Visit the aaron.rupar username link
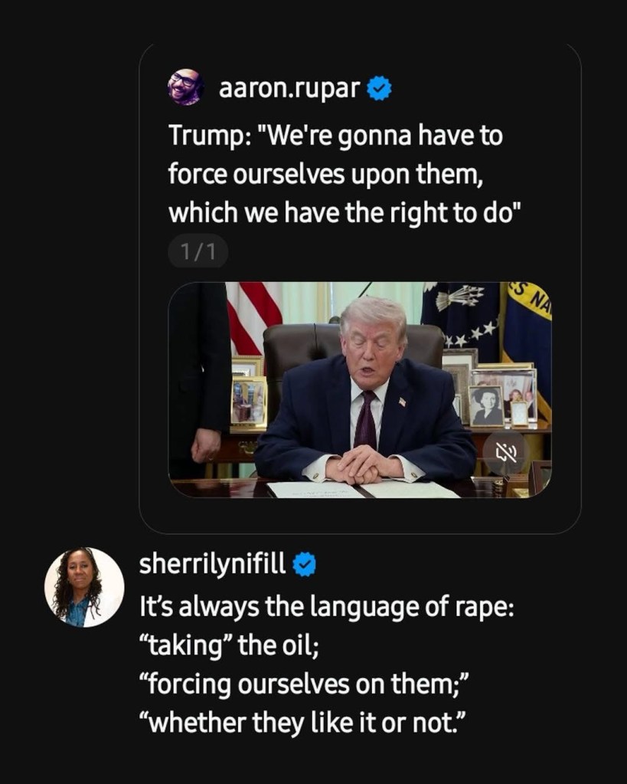The image size is (627, 784). 289,89
